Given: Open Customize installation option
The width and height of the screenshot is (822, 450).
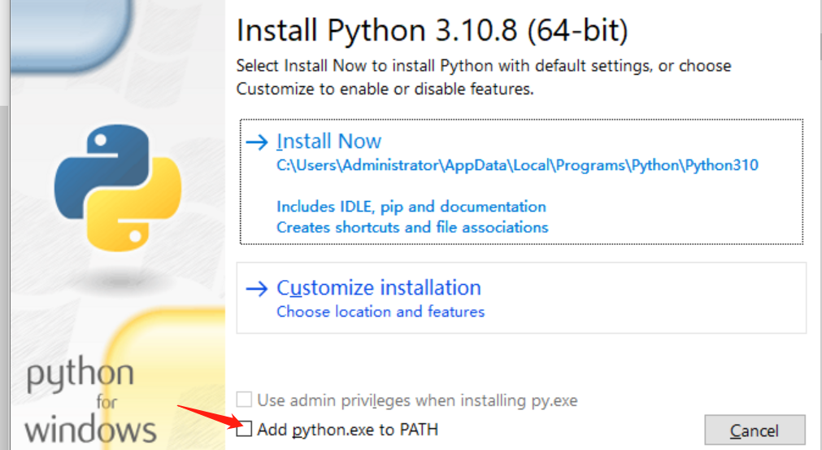Looking at the screenshot, I should (x=379, y=288).
